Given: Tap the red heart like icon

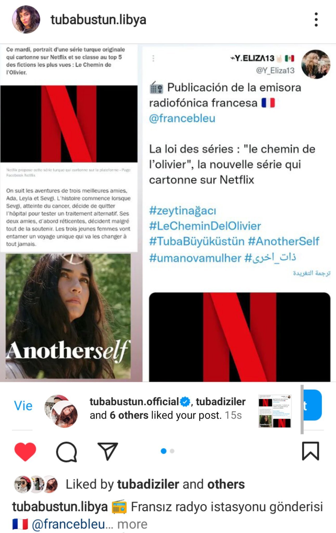Looking at the screenshot, I should 25,452.
